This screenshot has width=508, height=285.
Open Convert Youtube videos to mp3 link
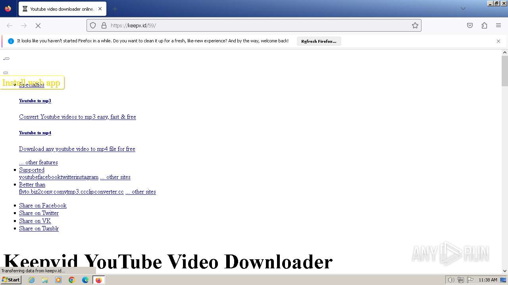(77, 117)
